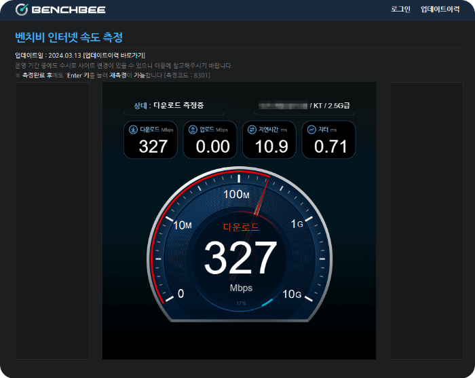The image size is (475, 378).
Task: Select the 0.00 upload value
Action: (212, 147)
